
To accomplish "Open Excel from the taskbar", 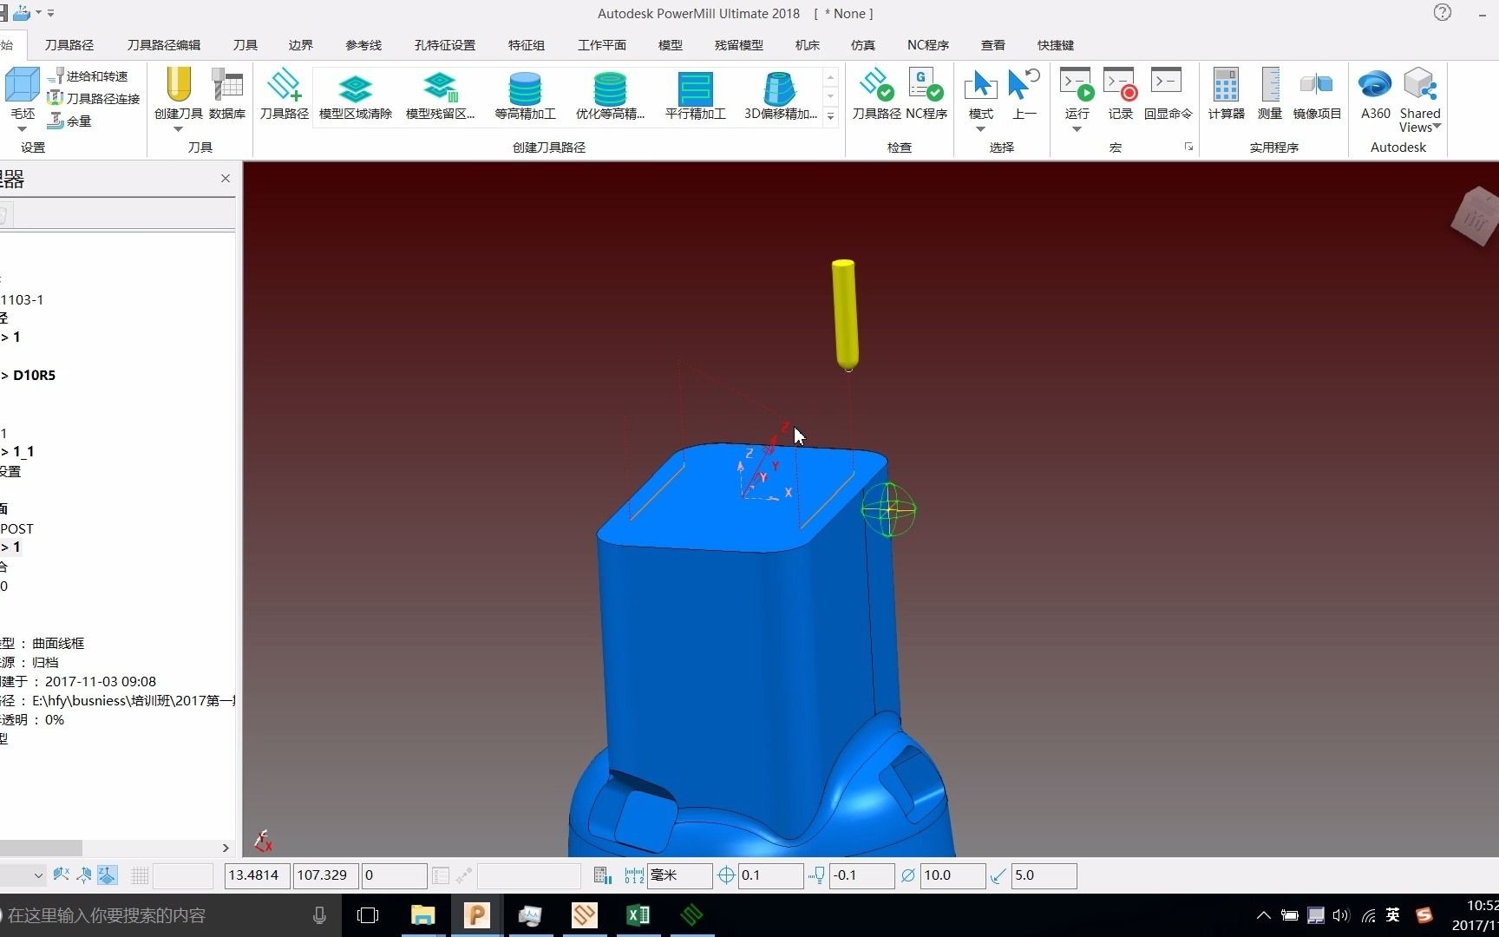I will pos(638,915).
